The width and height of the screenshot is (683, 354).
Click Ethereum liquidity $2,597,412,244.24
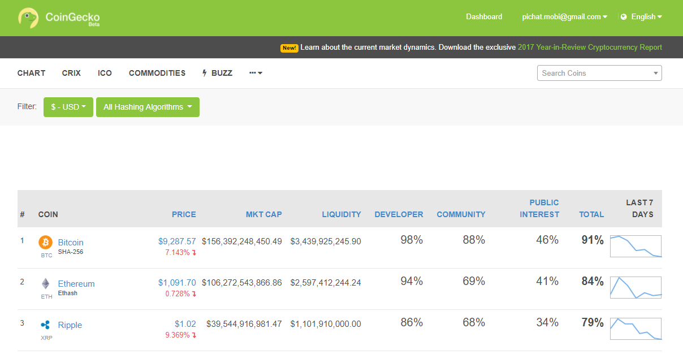point(326,283)
